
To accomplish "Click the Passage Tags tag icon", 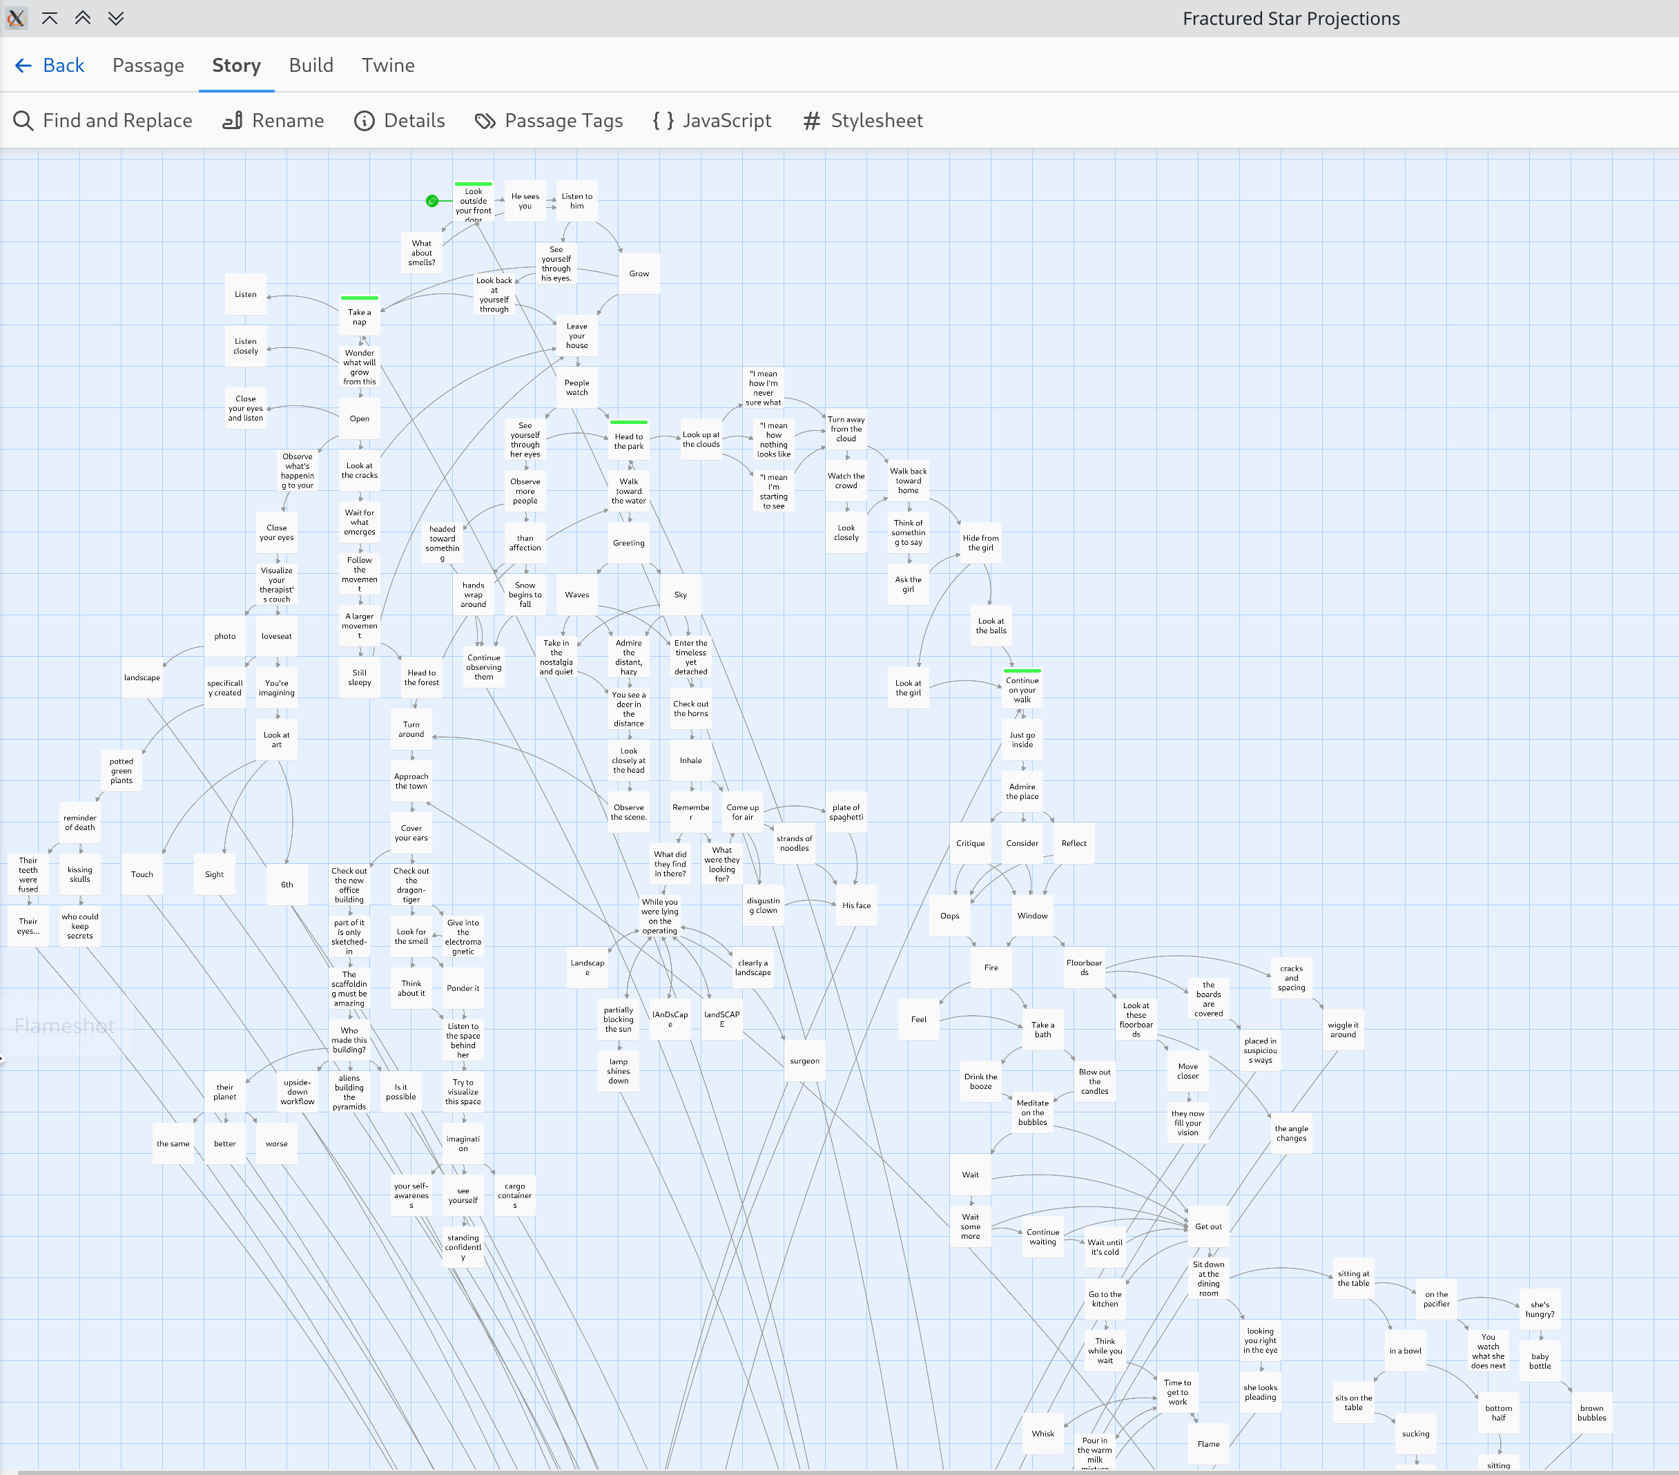I will pyautogui.click(x=485, y=121).
